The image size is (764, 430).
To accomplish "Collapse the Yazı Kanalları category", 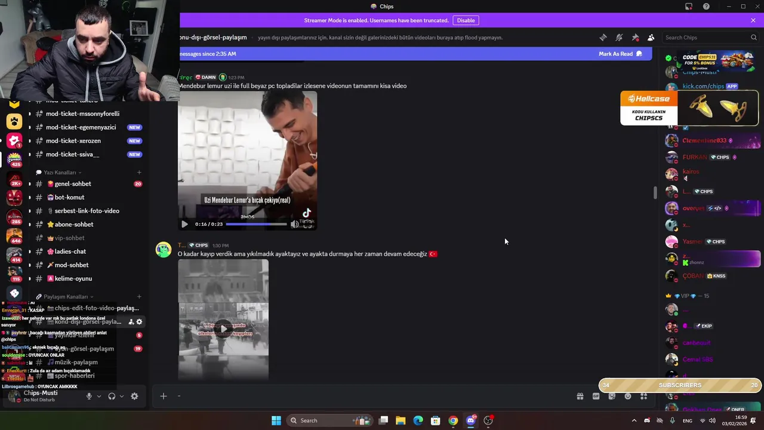I will pyautogui.click(x=59, y=173).
